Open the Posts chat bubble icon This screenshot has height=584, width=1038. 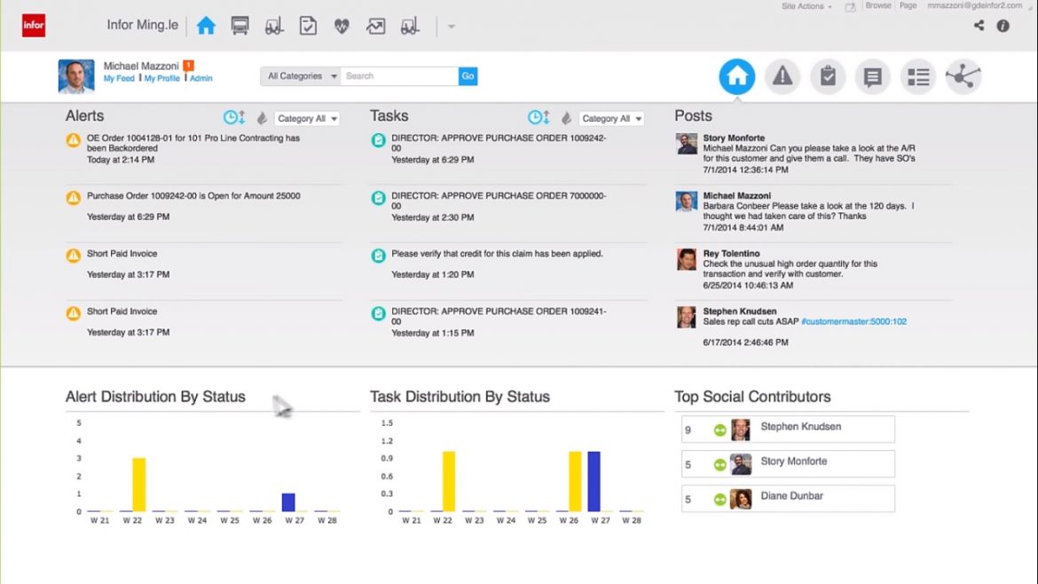872,76
